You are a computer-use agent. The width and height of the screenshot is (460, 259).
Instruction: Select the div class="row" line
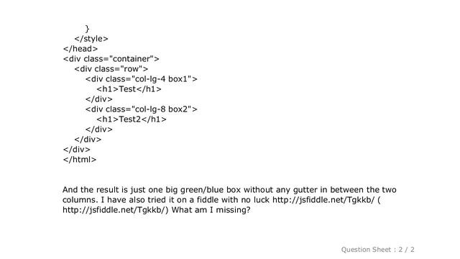click(x=111, y=69)
